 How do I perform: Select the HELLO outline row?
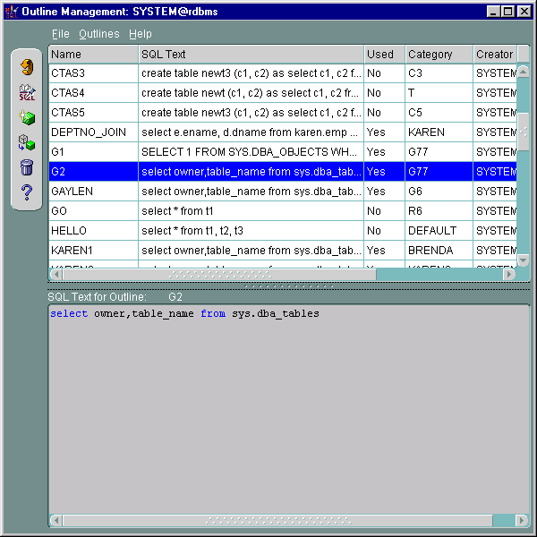coord(92,231)
